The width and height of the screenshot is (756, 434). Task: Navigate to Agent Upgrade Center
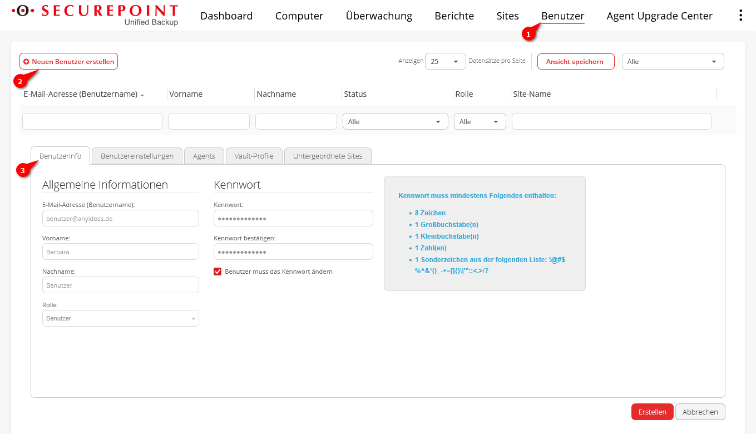point(659,16)
